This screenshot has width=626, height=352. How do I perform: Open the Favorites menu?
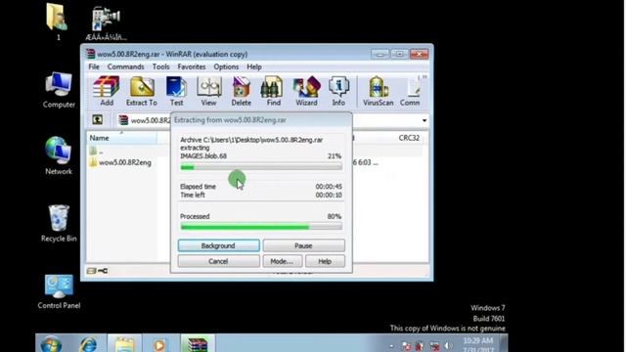tap(192, 66)
